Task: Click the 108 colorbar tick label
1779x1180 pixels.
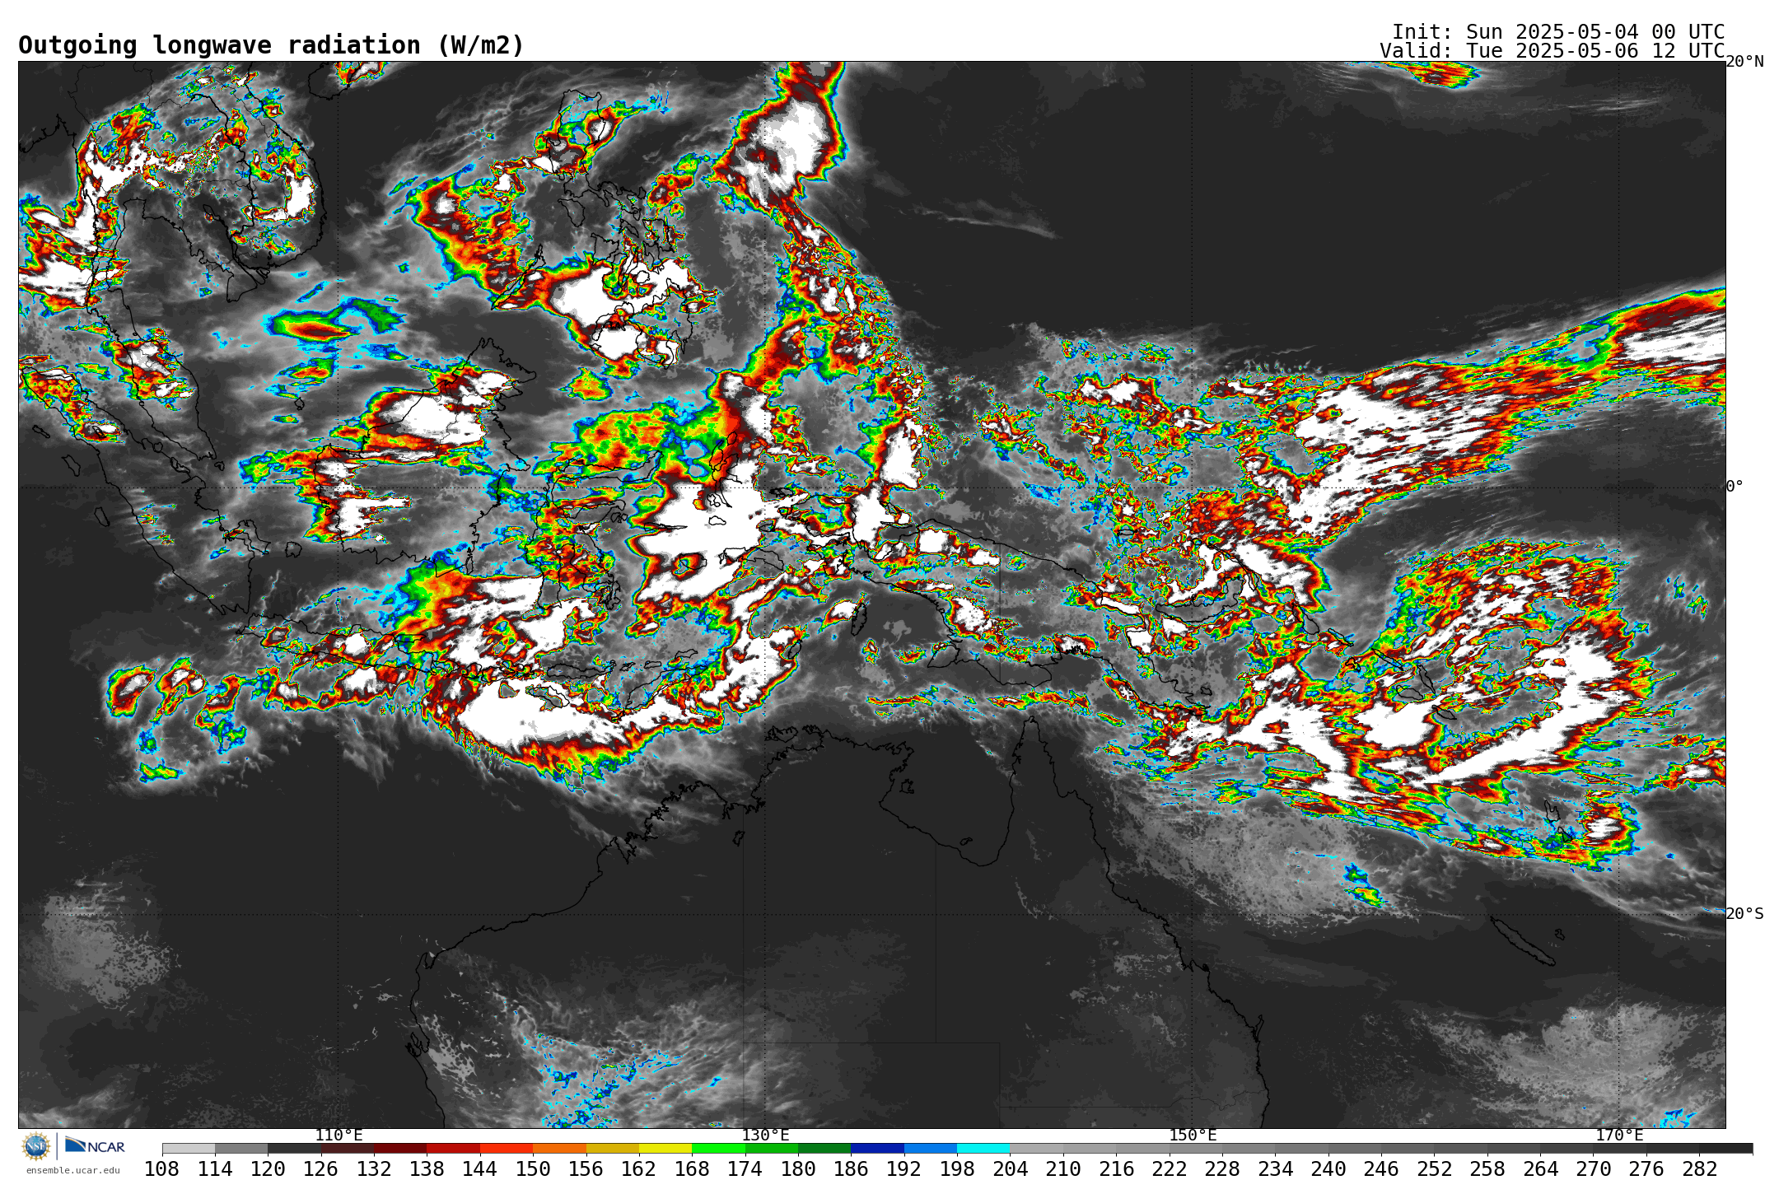Action: [x=162, y=1168]
